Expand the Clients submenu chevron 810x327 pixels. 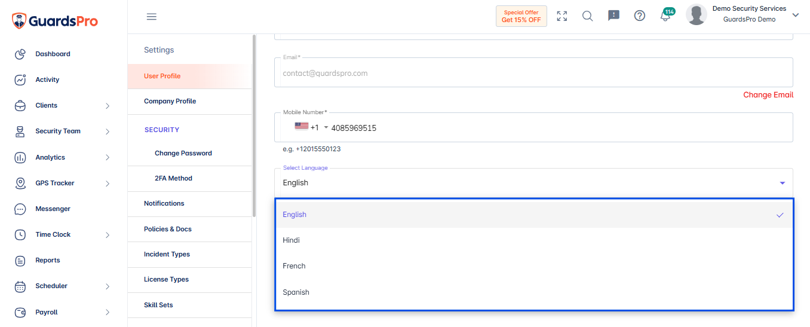tap(108, 106)
